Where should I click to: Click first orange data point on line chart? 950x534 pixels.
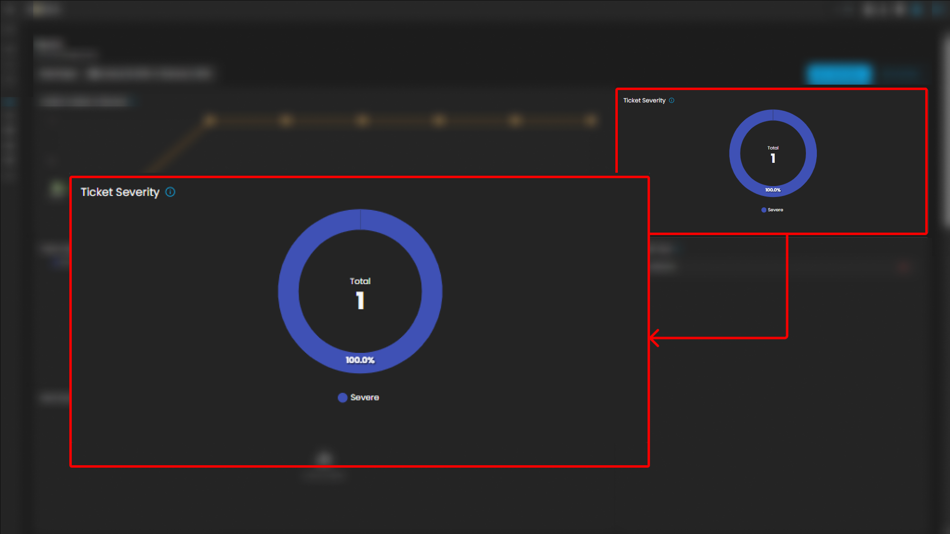pos(210,120)
